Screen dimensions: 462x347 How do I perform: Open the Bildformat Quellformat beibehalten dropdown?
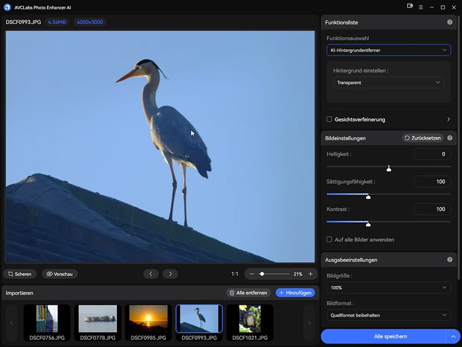[388, 315]
